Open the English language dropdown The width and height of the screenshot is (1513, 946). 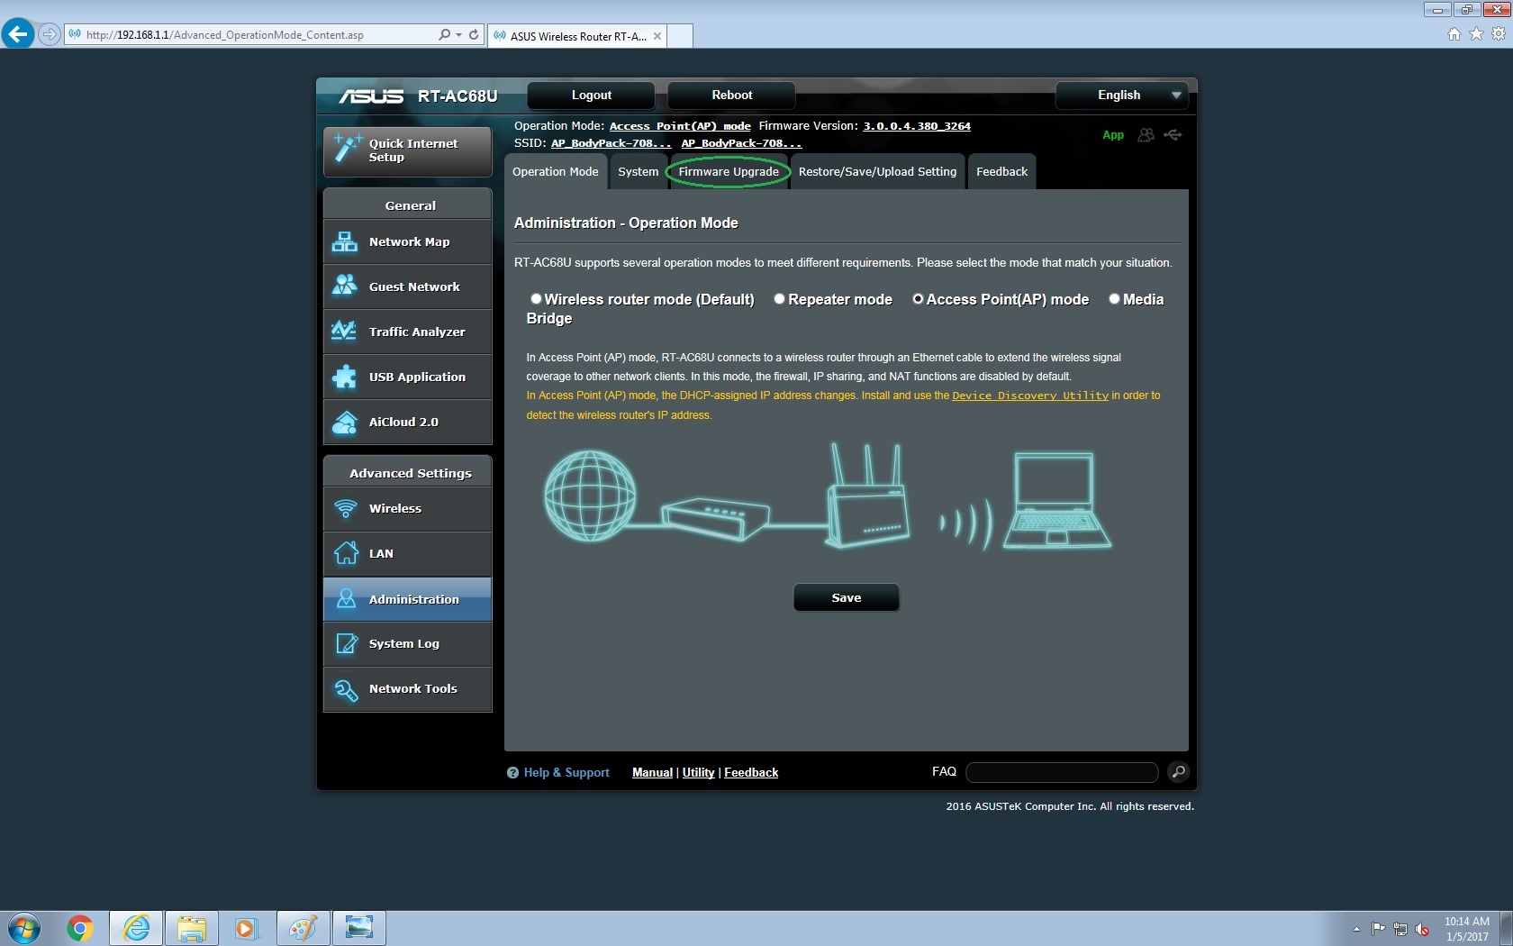tap(1121, 95)
